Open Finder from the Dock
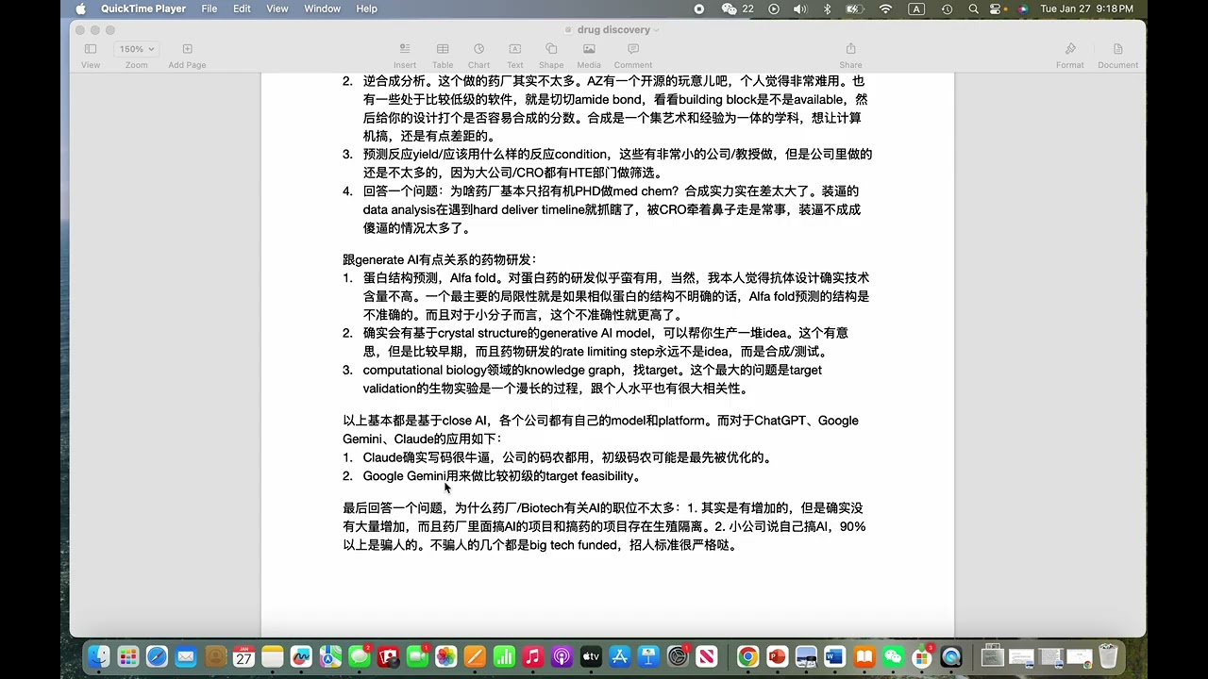The width and height of the screenshot is (1208, 679). coord(99,656)
